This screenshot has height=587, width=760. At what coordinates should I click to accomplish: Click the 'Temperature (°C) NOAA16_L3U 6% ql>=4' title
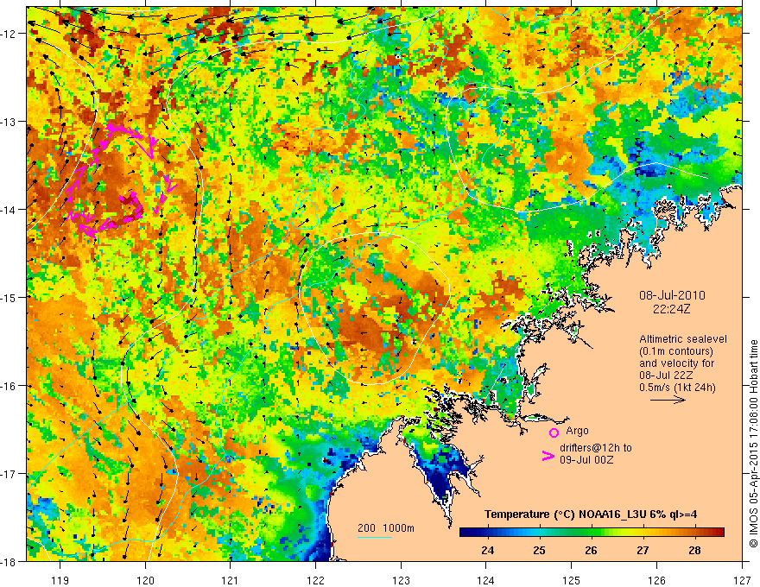tap(591, 514)
